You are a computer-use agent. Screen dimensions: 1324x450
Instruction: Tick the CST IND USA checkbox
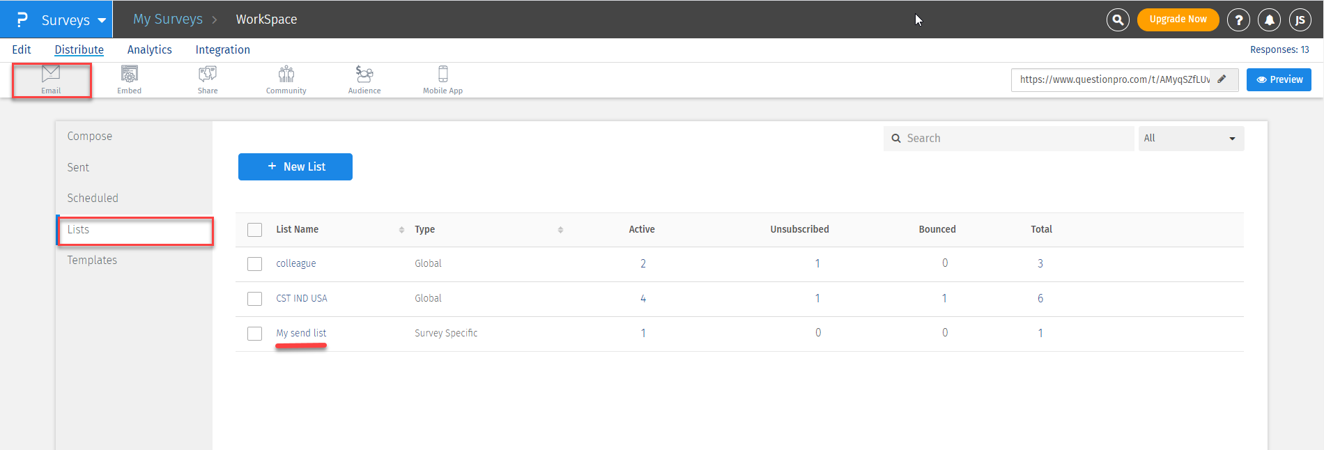(x=255, y=299)
